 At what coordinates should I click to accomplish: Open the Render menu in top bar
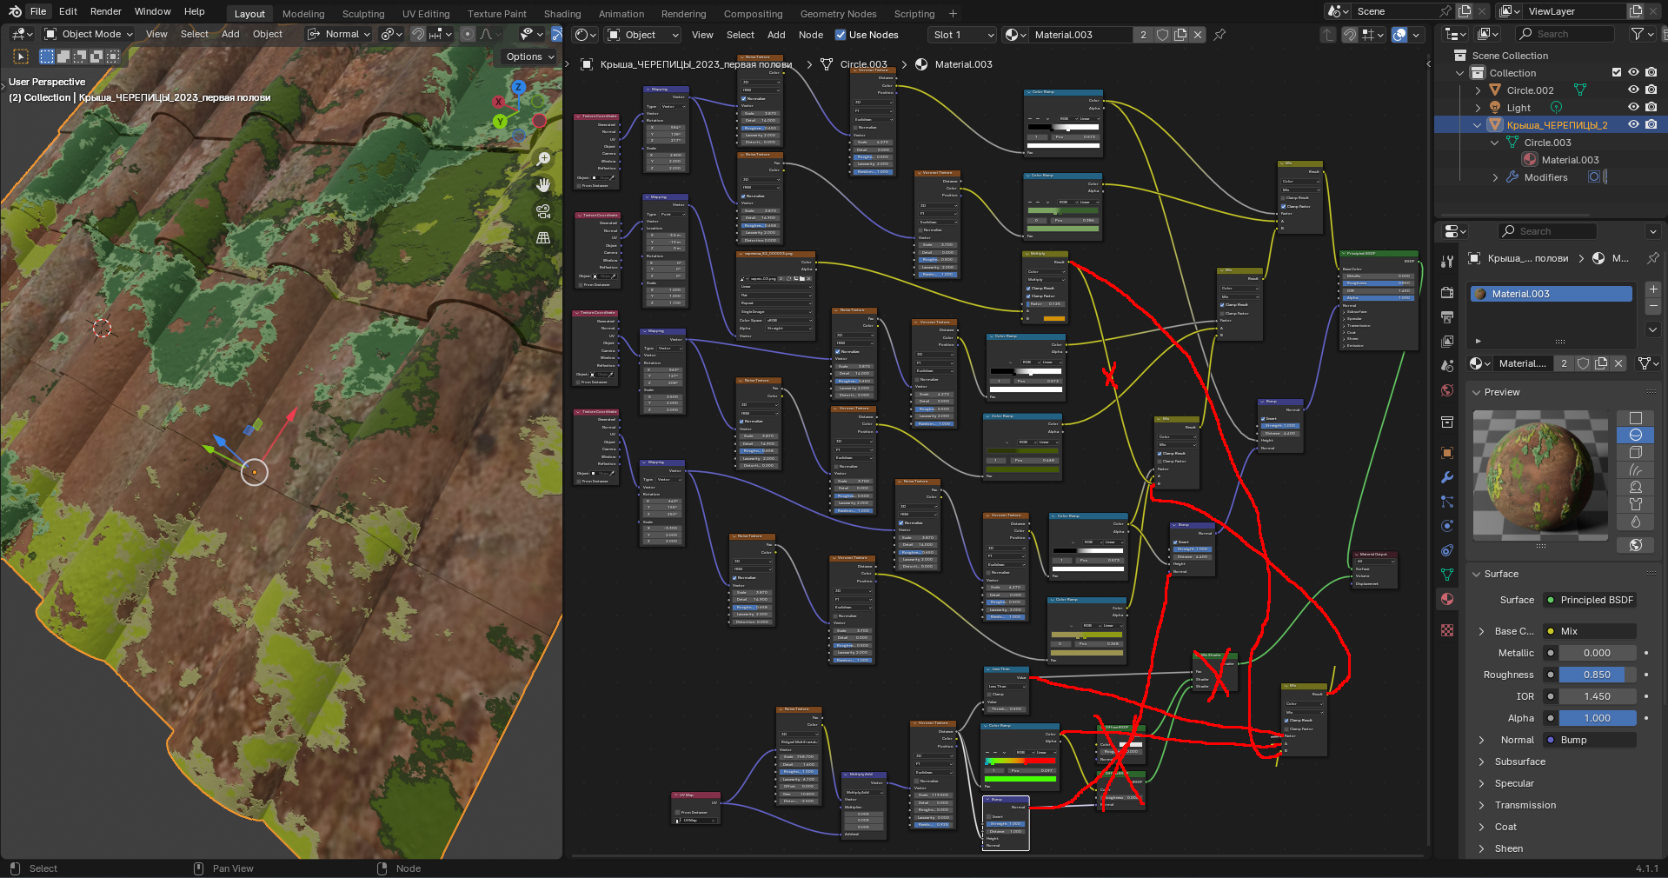[x=106, y=11]
